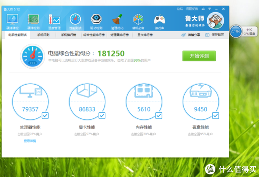Minimize the 鲁大师 window

(x=216, y=9)
